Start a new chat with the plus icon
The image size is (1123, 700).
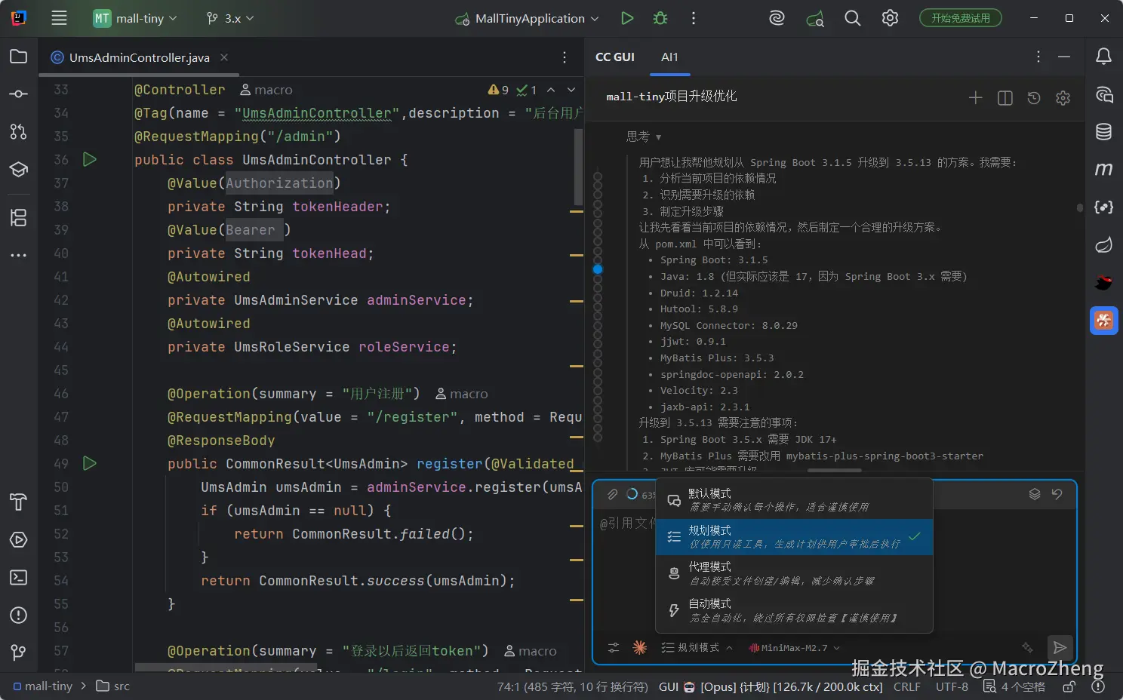pyautogui.click(x=975, y=97)
